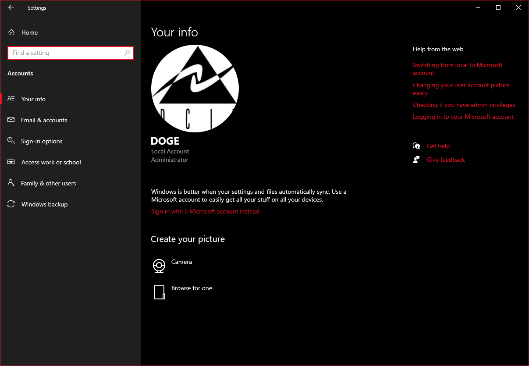529x366 pixels.
Task: Open Sign in with a Microsoft account instead
Action: tap(205, 212)
